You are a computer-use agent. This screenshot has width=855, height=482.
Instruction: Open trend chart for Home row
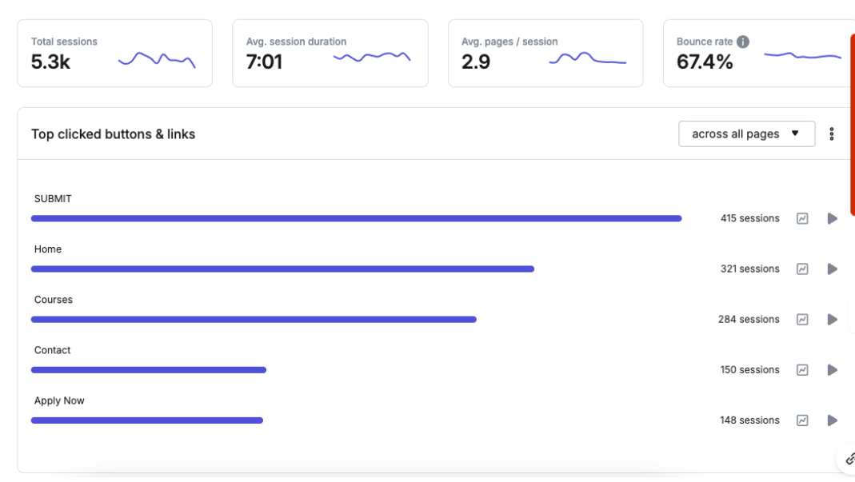(802, 269)
